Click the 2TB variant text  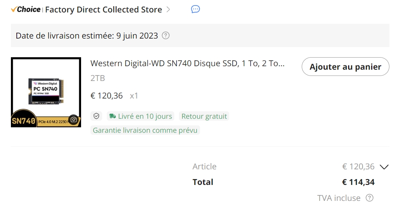click(98, 78)
